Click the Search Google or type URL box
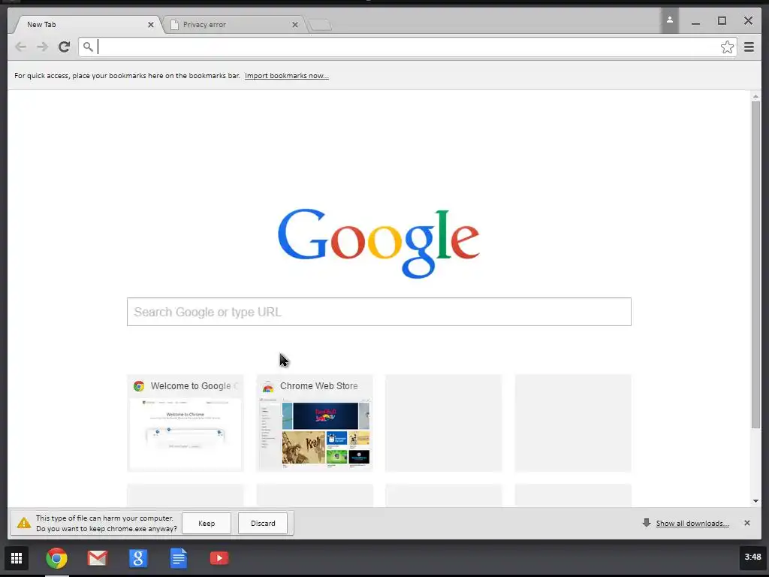 click(379, 312)
